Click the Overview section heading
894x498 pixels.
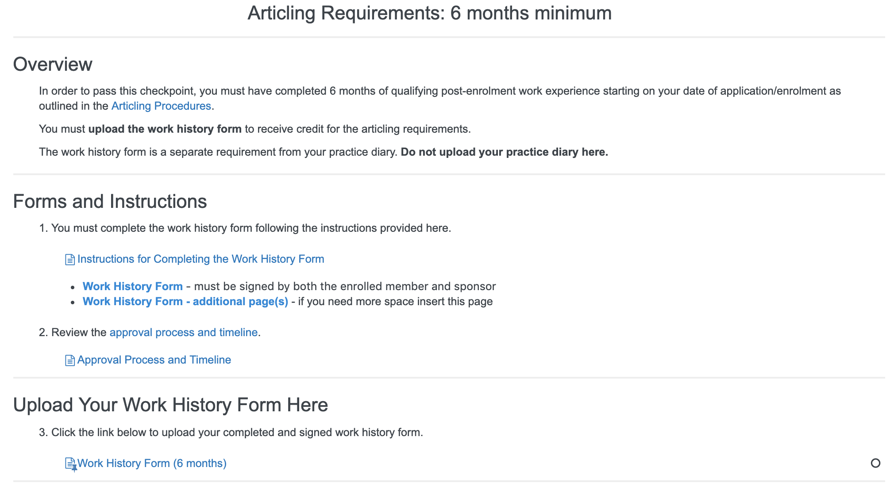pos(53,65)
